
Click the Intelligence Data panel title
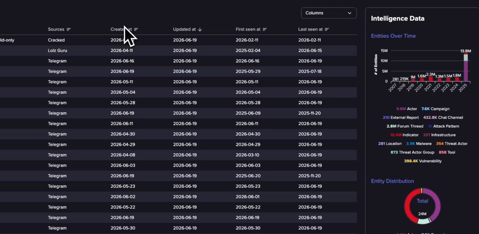398,18
